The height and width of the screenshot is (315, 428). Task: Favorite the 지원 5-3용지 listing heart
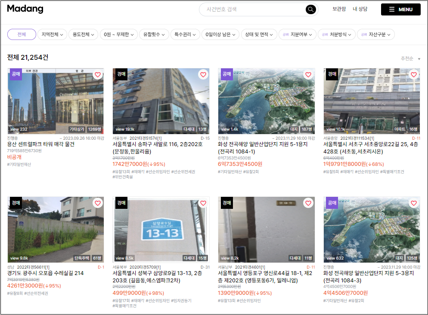pyautogui.click(x=414, y=203)
